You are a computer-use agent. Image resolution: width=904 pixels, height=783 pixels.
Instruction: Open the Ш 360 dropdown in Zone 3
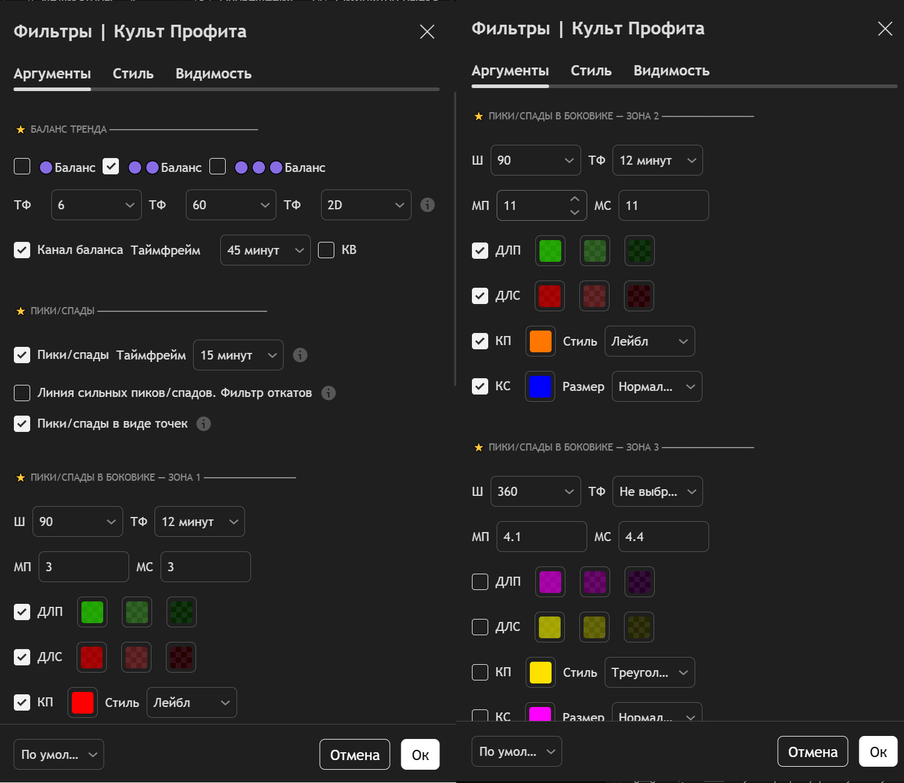coord(535,492)
